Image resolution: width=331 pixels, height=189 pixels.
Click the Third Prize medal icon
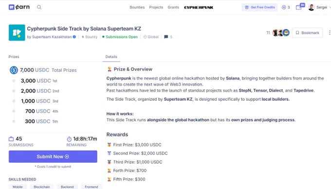tap(109, 162)
